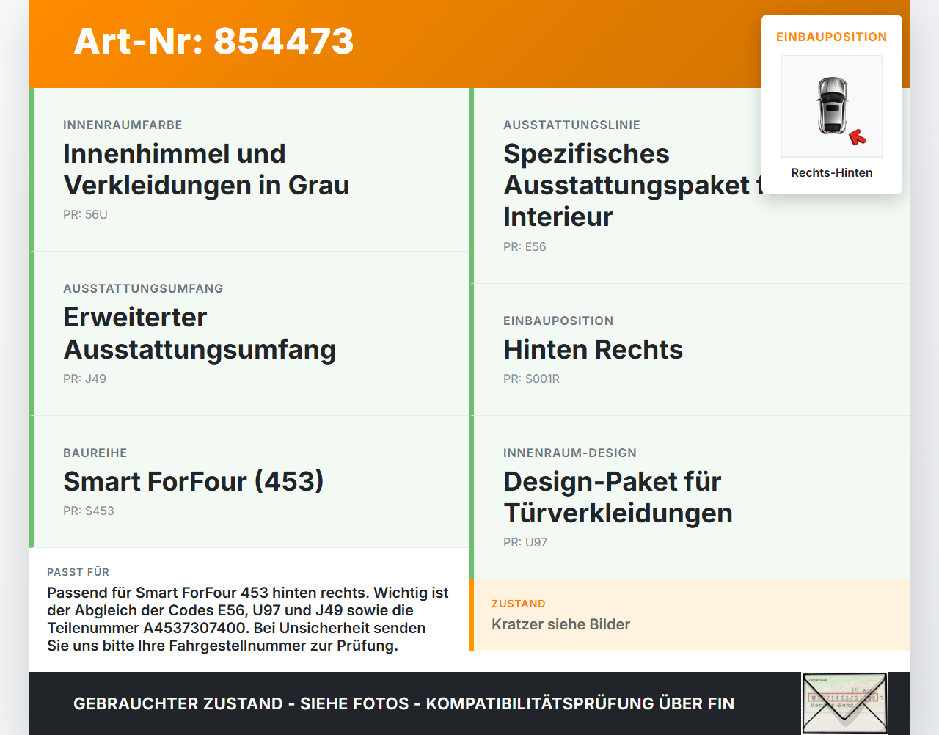
Task: Select 'Spezifisches Ausstattungspaket' heading
Action: 633,185
